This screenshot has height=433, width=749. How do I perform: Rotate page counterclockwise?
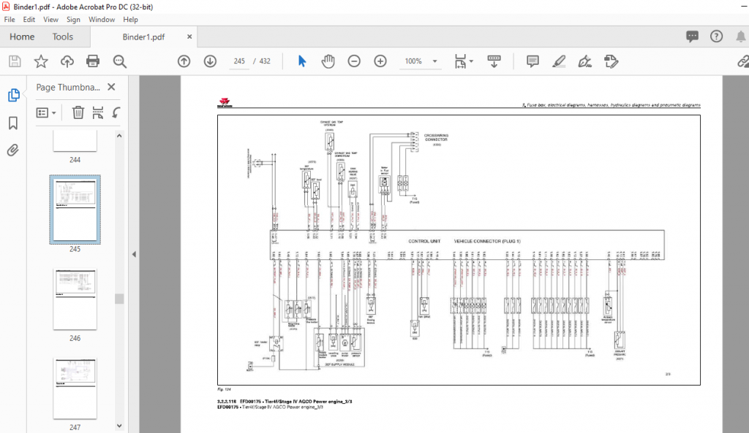point(116,112)
